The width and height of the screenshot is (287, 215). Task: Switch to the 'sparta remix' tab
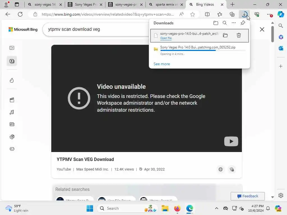click(x=166, y=4)
